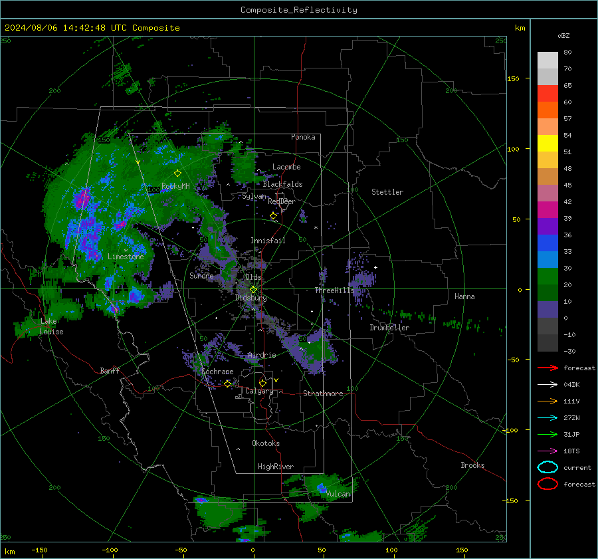598x559 pixels.
Task: Click the Composite_Reflectivity title text
Action: click(299, 10)
